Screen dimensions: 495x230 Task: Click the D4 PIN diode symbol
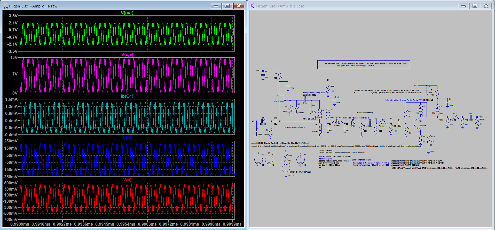(353, 123)
